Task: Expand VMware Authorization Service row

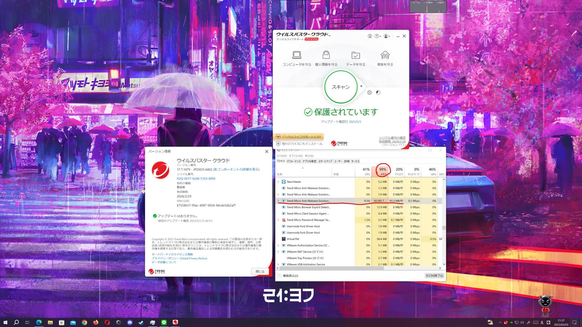Action: coord(278,245)
